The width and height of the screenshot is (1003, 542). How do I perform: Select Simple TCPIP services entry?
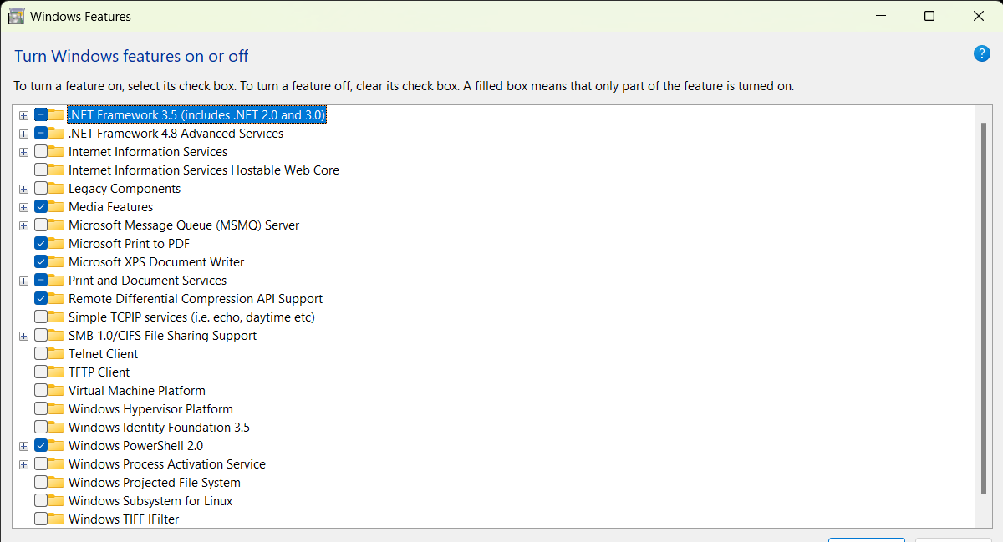point(191,317)
